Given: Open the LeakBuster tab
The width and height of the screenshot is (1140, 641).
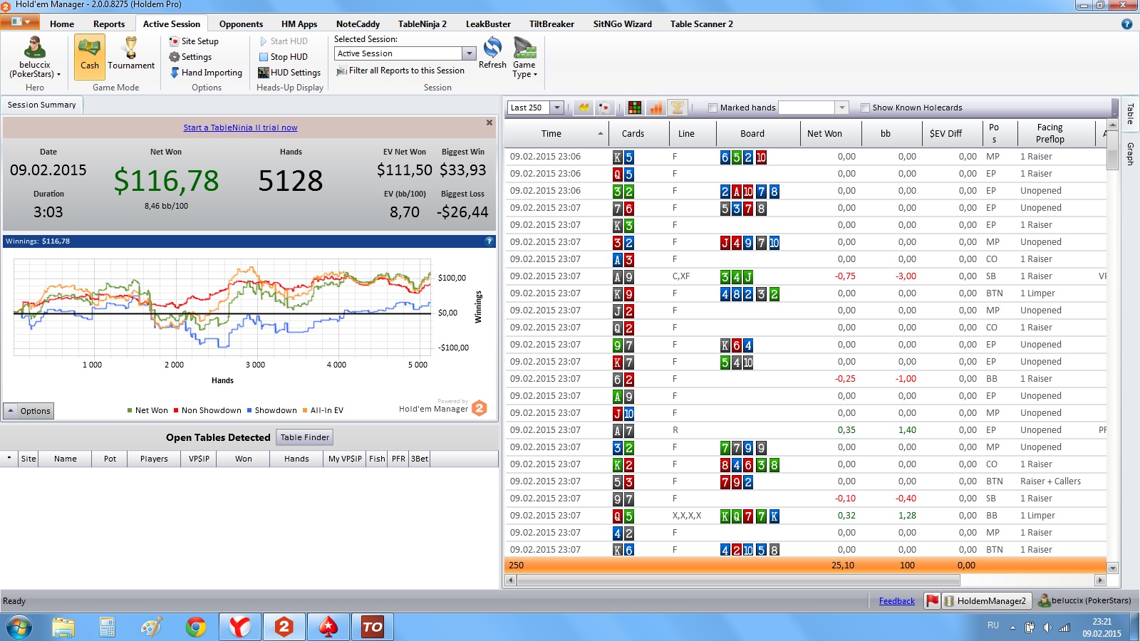Looking at the screenshot, I should click(488, 24).
